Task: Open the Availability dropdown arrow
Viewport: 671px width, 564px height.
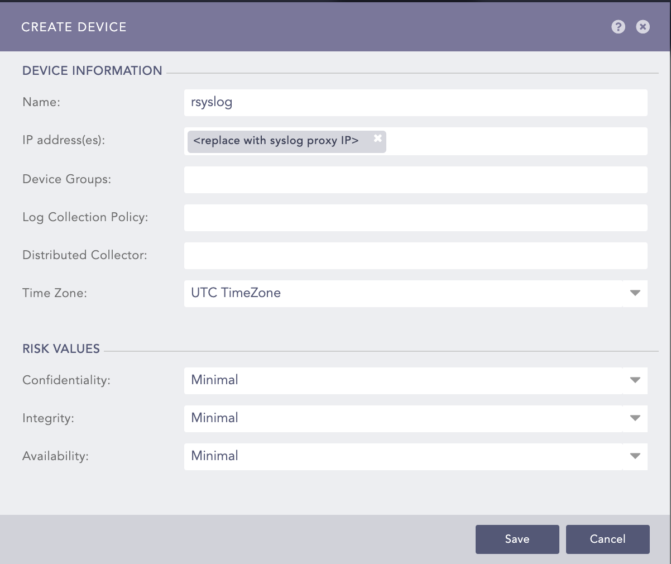Action: (x=635, y=456)
